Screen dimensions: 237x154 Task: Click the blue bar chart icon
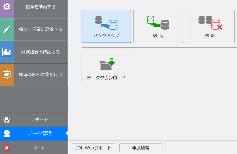tap(7, 52)
